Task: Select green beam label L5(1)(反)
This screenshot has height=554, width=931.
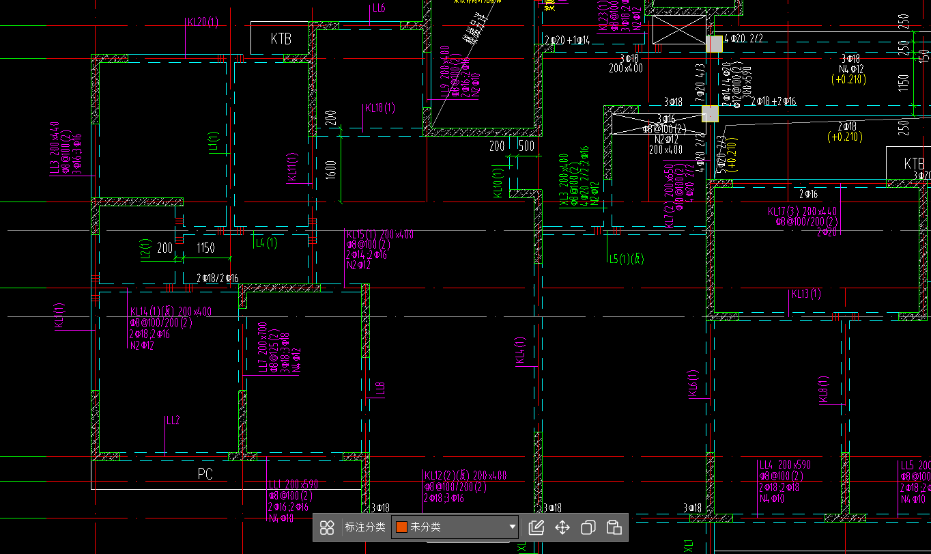Action: coord(627,259)
